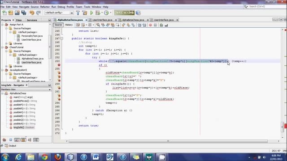Viewport: 287px width, 161px height.
Task: Click the memory usage indicator in toolbar
Action: point(124,13)
